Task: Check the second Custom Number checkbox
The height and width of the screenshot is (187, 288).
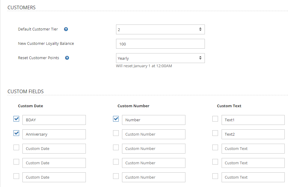Action: coord(116,133)
